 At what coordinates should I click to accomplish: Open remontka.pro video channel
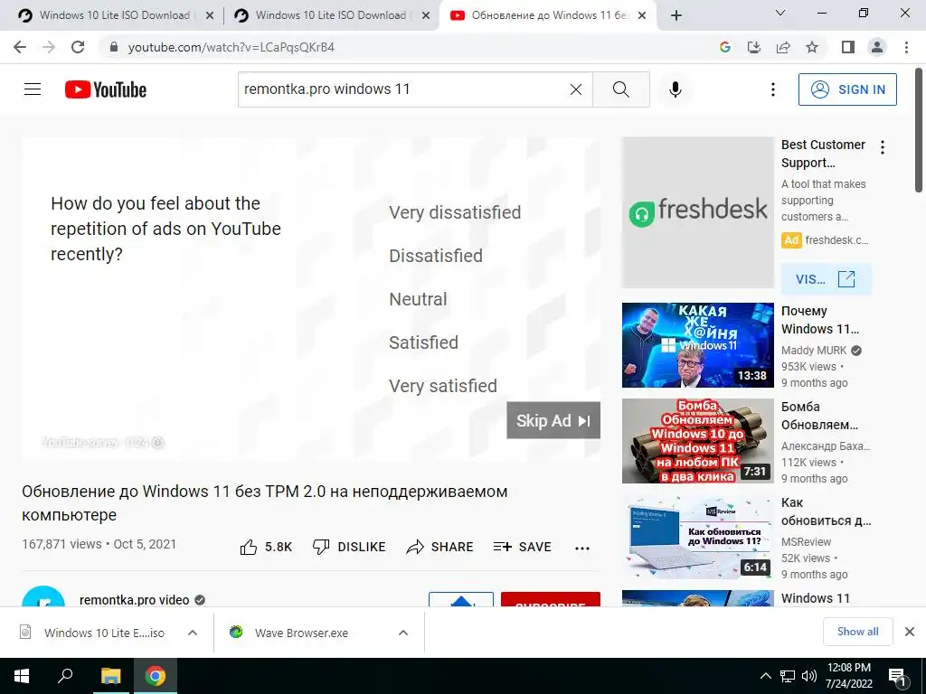pyautogui.click(x=134, y=600)
